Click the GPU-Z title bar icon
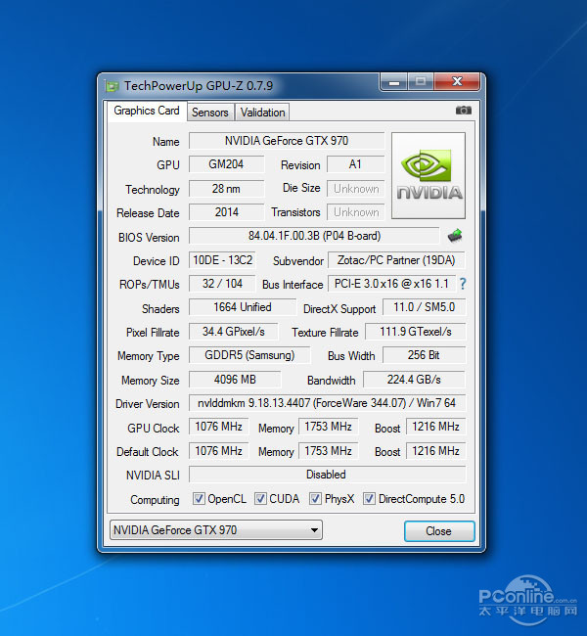587x636 pixels. [112, 86]
